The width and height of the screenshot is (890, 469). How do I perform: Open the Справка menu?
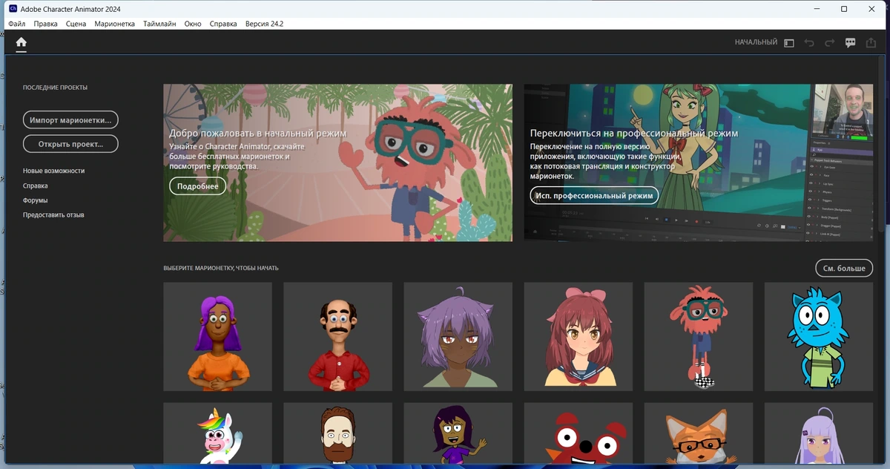click(x=223, y=24)
